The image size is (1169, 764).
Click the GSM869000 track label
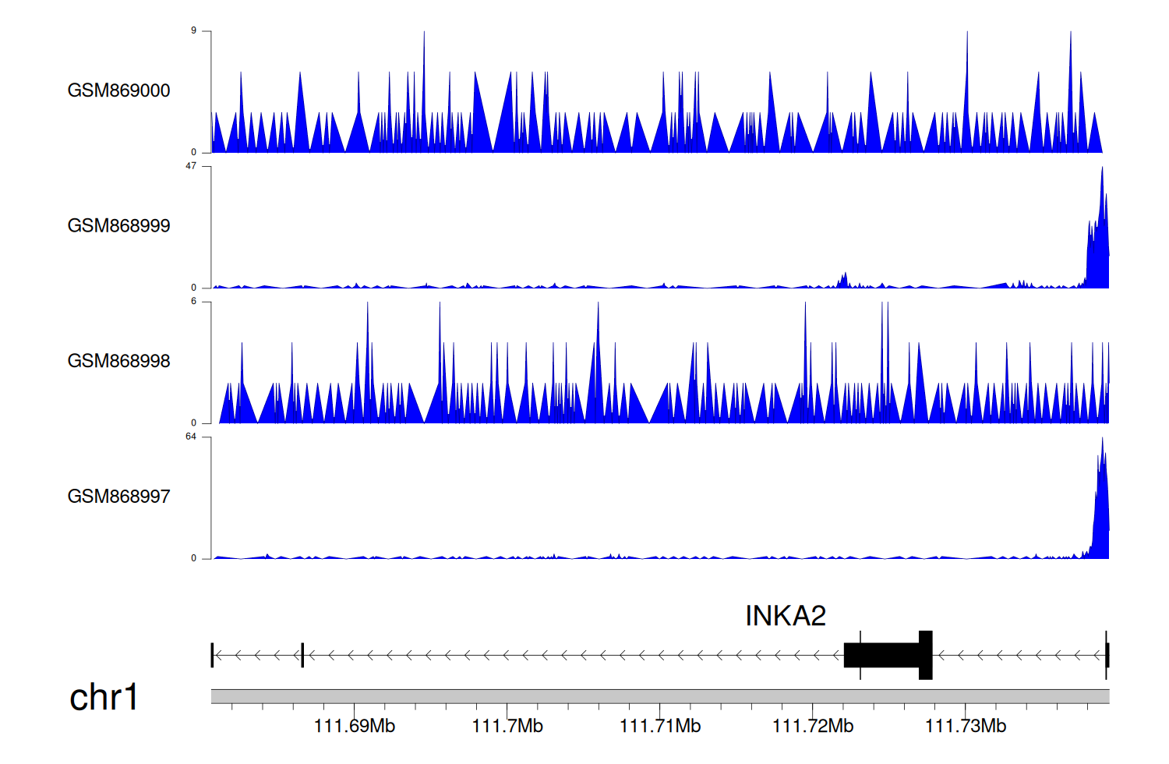coord(118,90)
